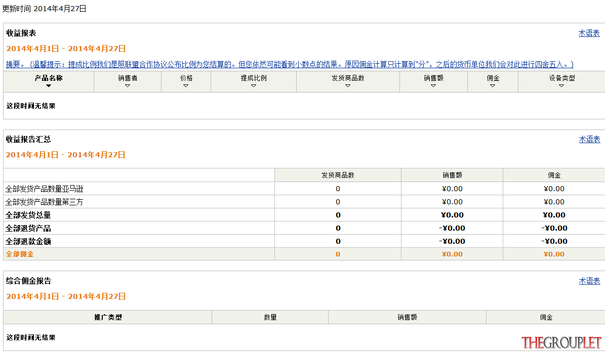
Task: Select the orange 全部佣金 row label
Action: click(x=20, y=254)
